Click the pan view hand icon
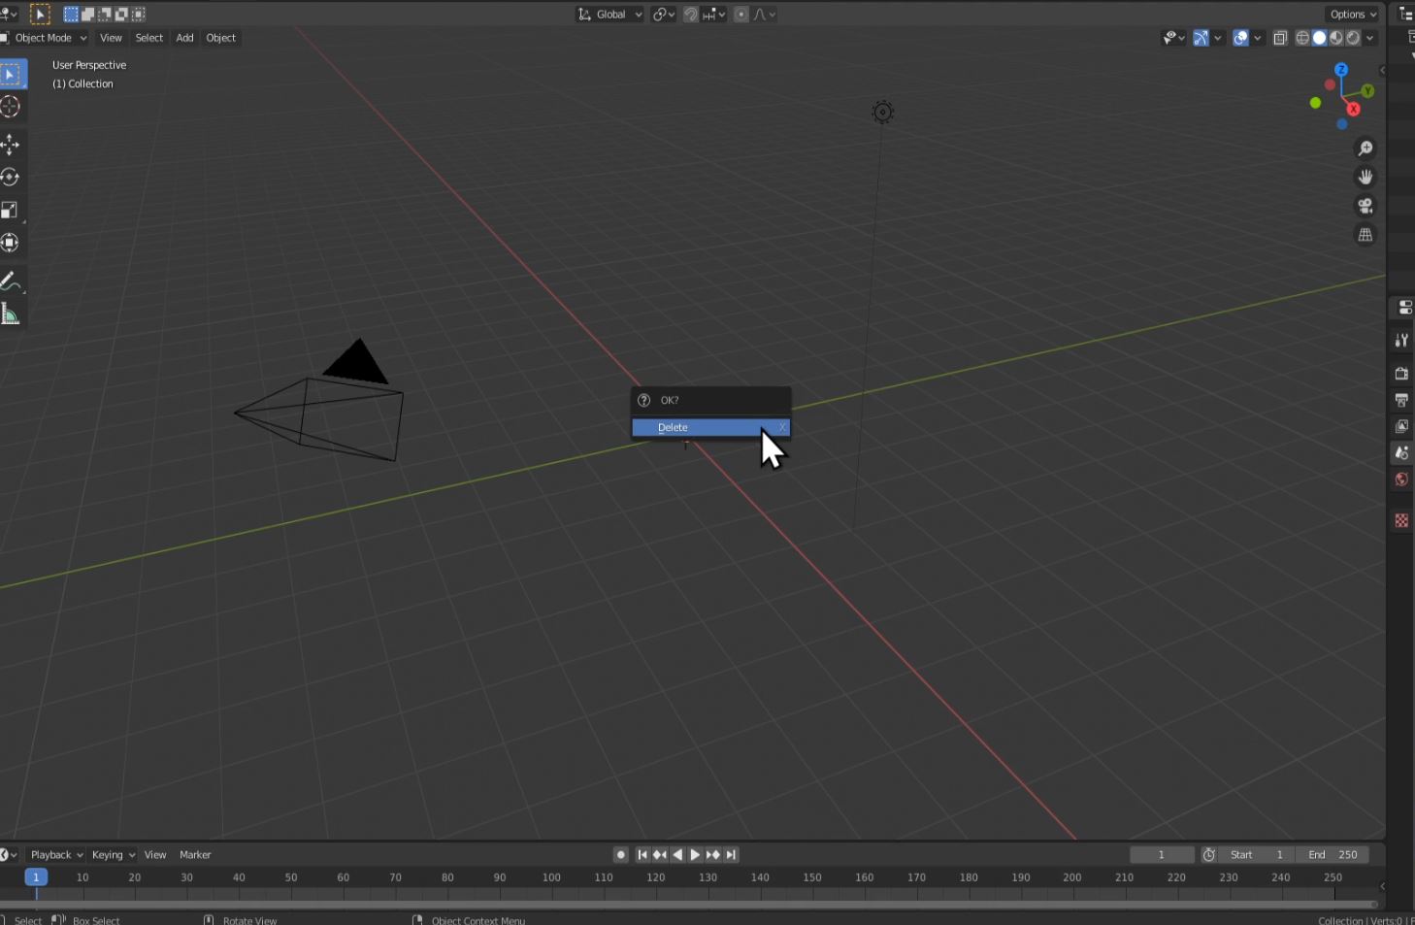1415x925 pixels. pyautogui.click(x=1366, y=178)
